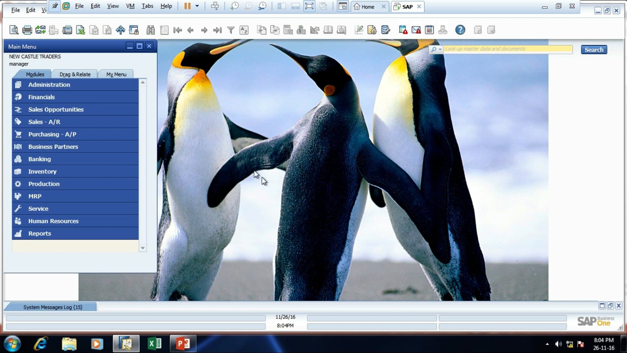The width and height of the screenshot is (627, 353).
Task: Open the search options dropdown arrow
Action: (440, 49)
